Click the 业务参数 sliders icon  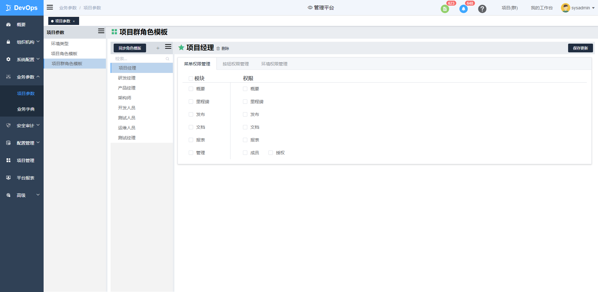[x=8, y=77]
